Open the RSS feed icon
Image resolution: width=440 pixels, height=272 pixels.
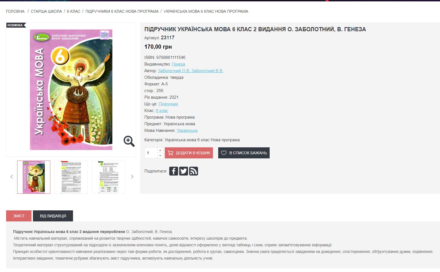[194, 171]
